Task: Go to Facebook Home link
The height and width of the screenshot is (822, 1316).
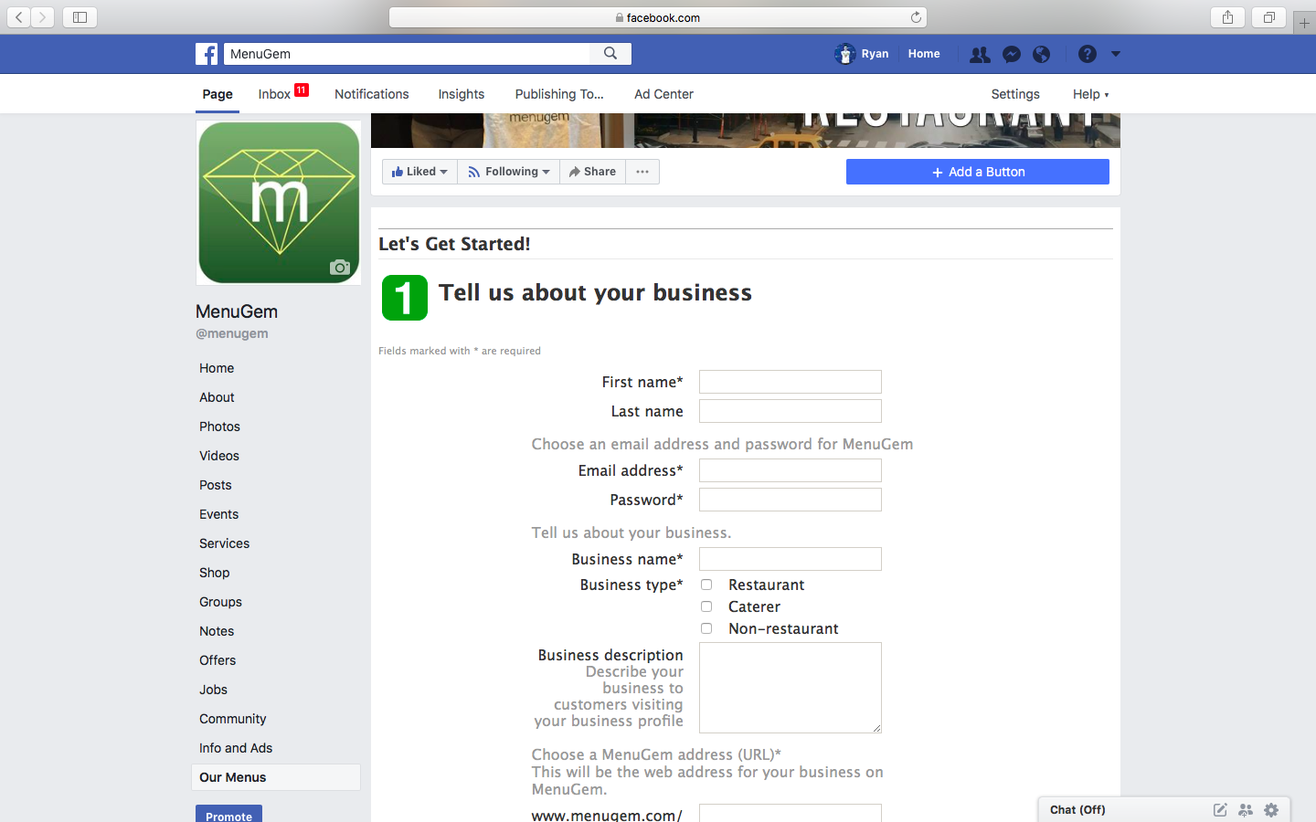Action: click(x=924, y=54)
